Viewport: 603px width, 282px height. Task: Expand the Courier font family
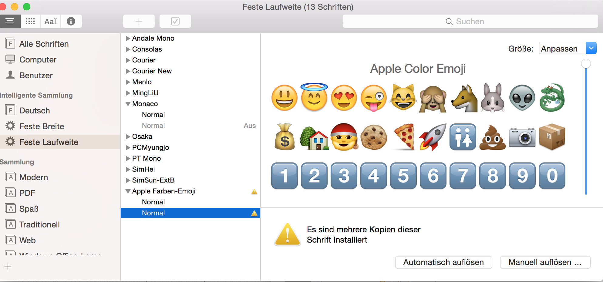128,60
